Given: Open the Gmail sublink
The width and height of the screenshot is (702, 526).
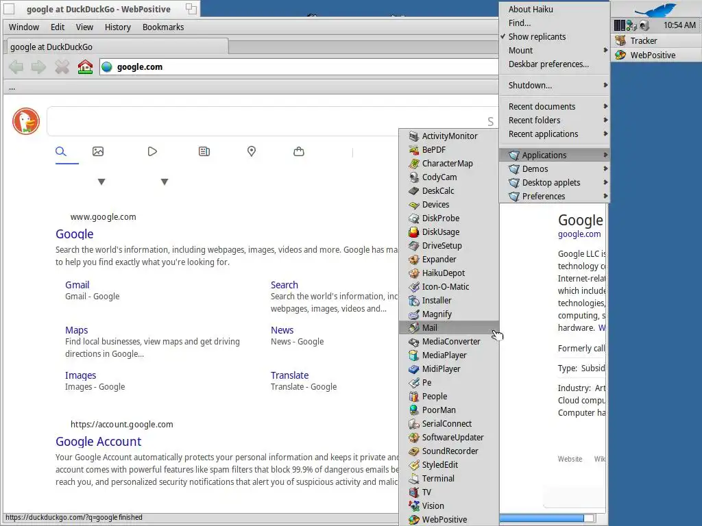Looking at the screenshot, I should pyautogui.click(x=77, y=285).
